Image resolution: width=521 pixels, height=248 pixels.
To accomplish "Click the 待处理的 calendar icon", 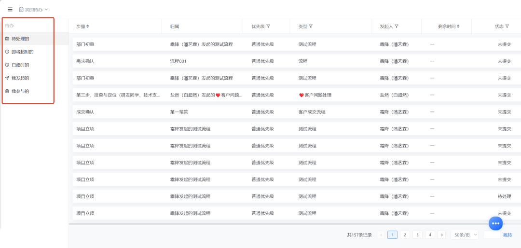I will pos(7,39).
